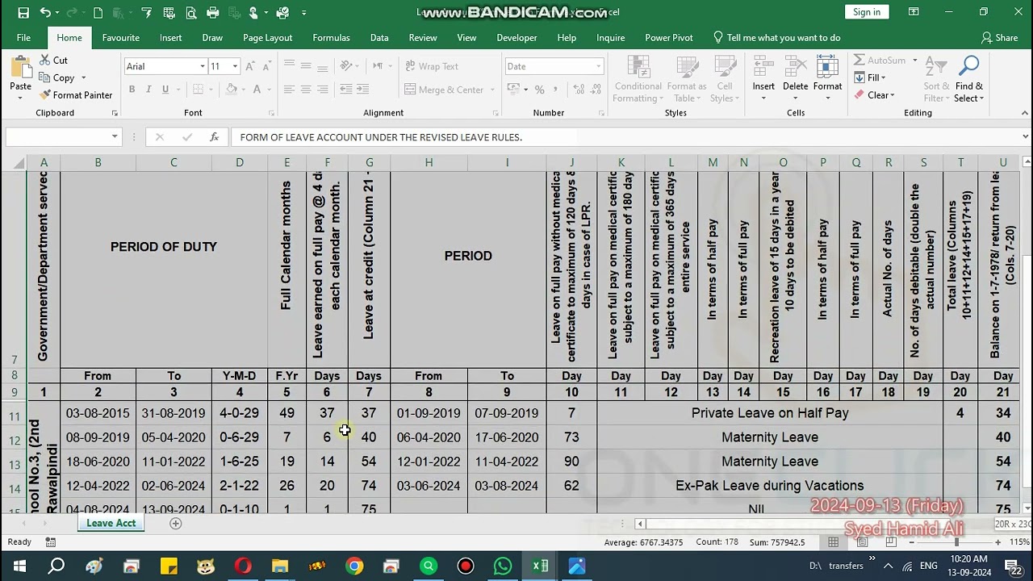Click AutoSum
Viewport: 1033px width, 581px height.
880,61
